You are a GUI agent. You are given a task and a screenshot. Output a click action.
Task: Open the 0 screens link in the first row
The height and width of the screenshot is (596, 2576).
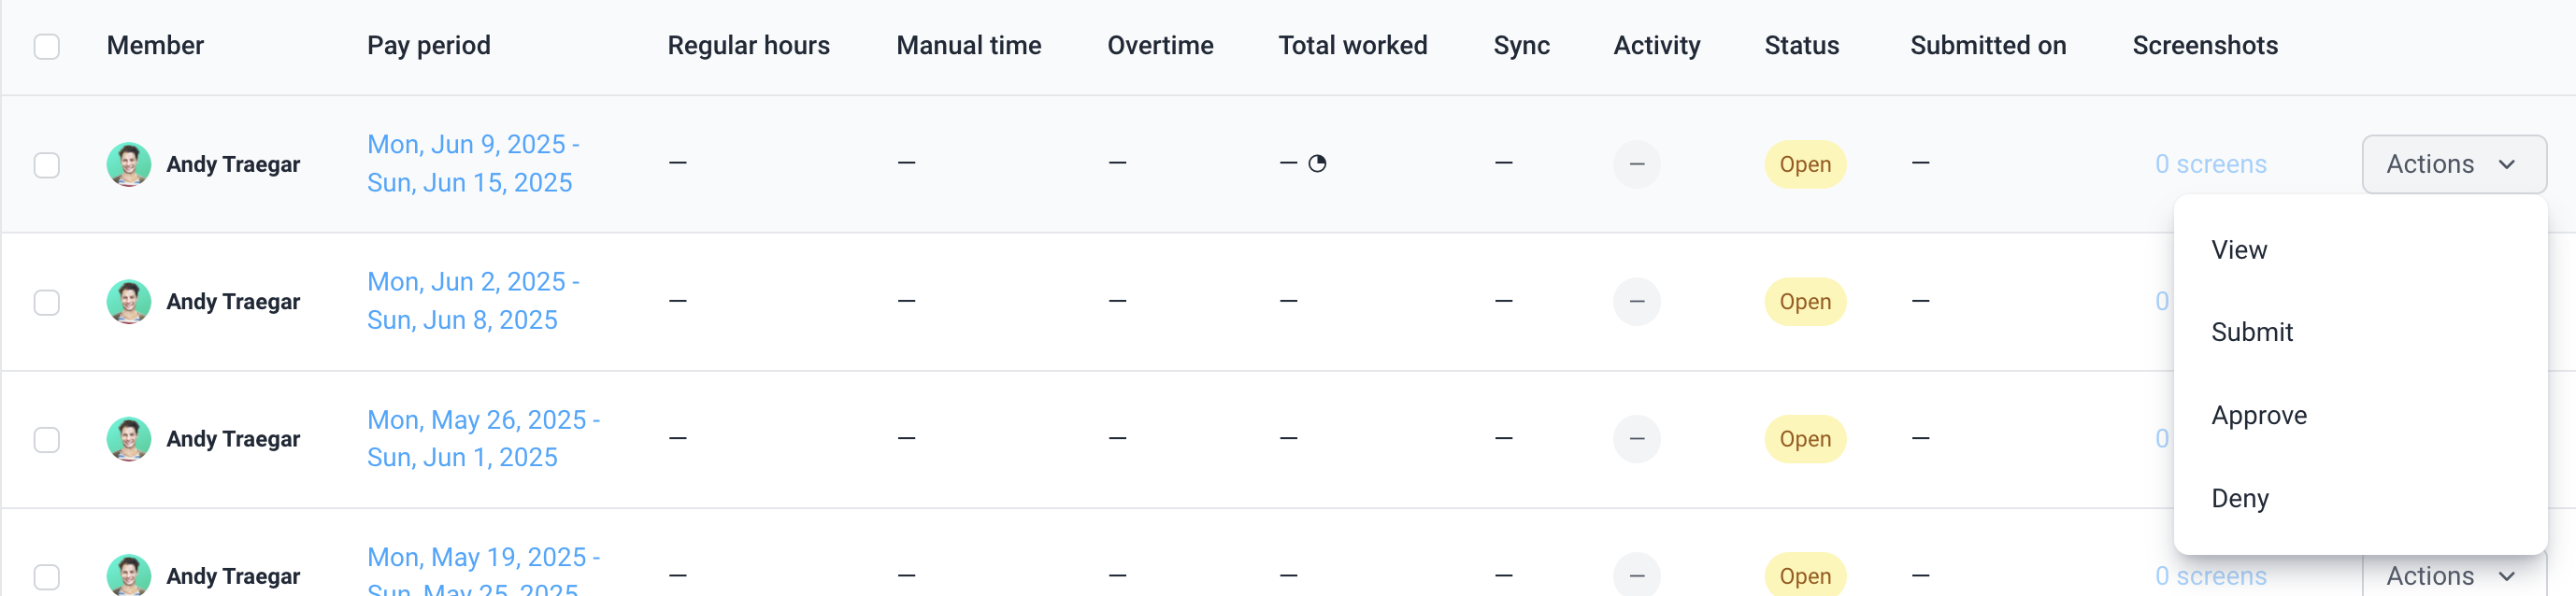click(2210, 164)
